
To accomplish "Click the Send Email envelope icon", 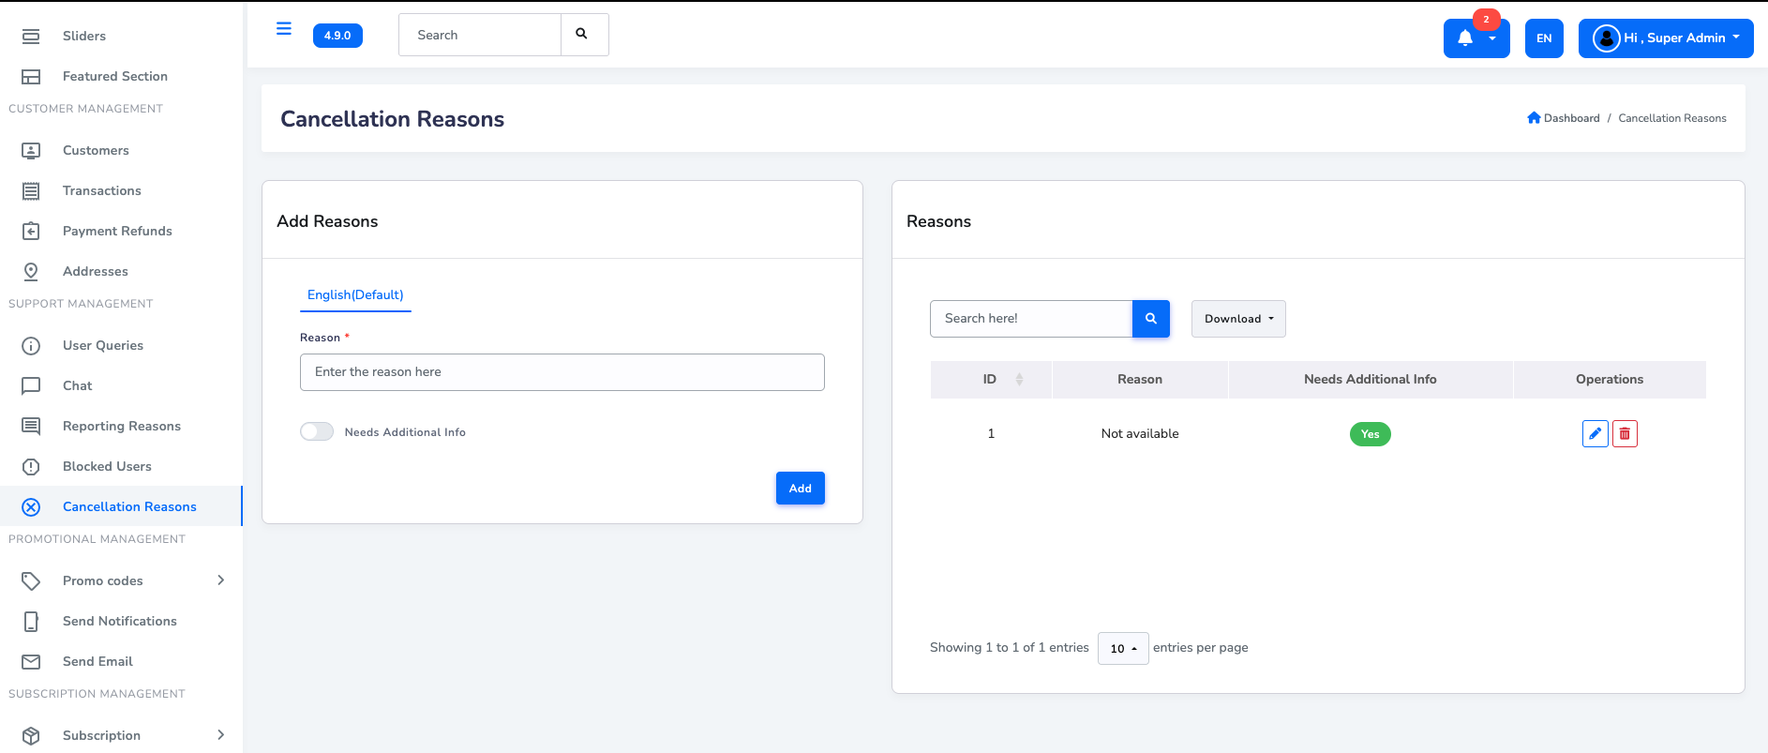I will 31,662.
